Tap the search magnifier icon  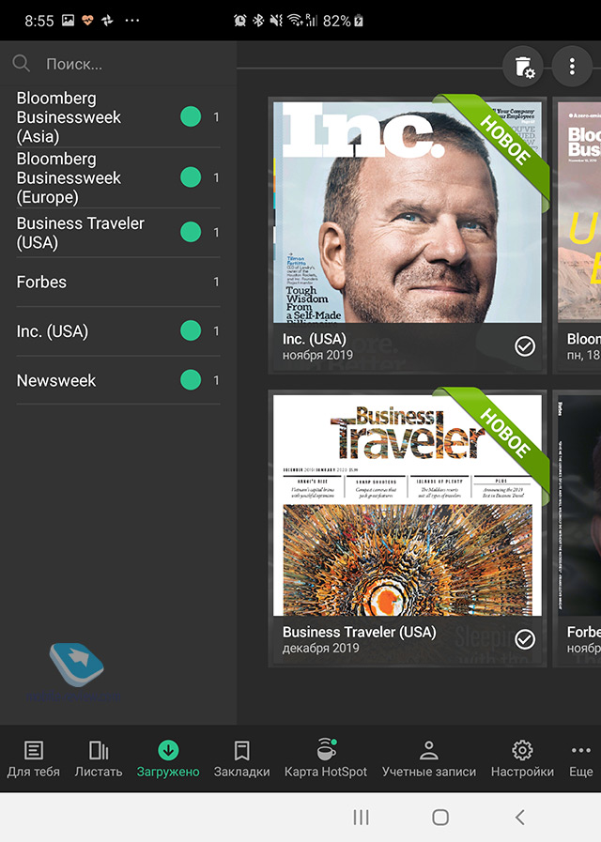click(22, 64)
